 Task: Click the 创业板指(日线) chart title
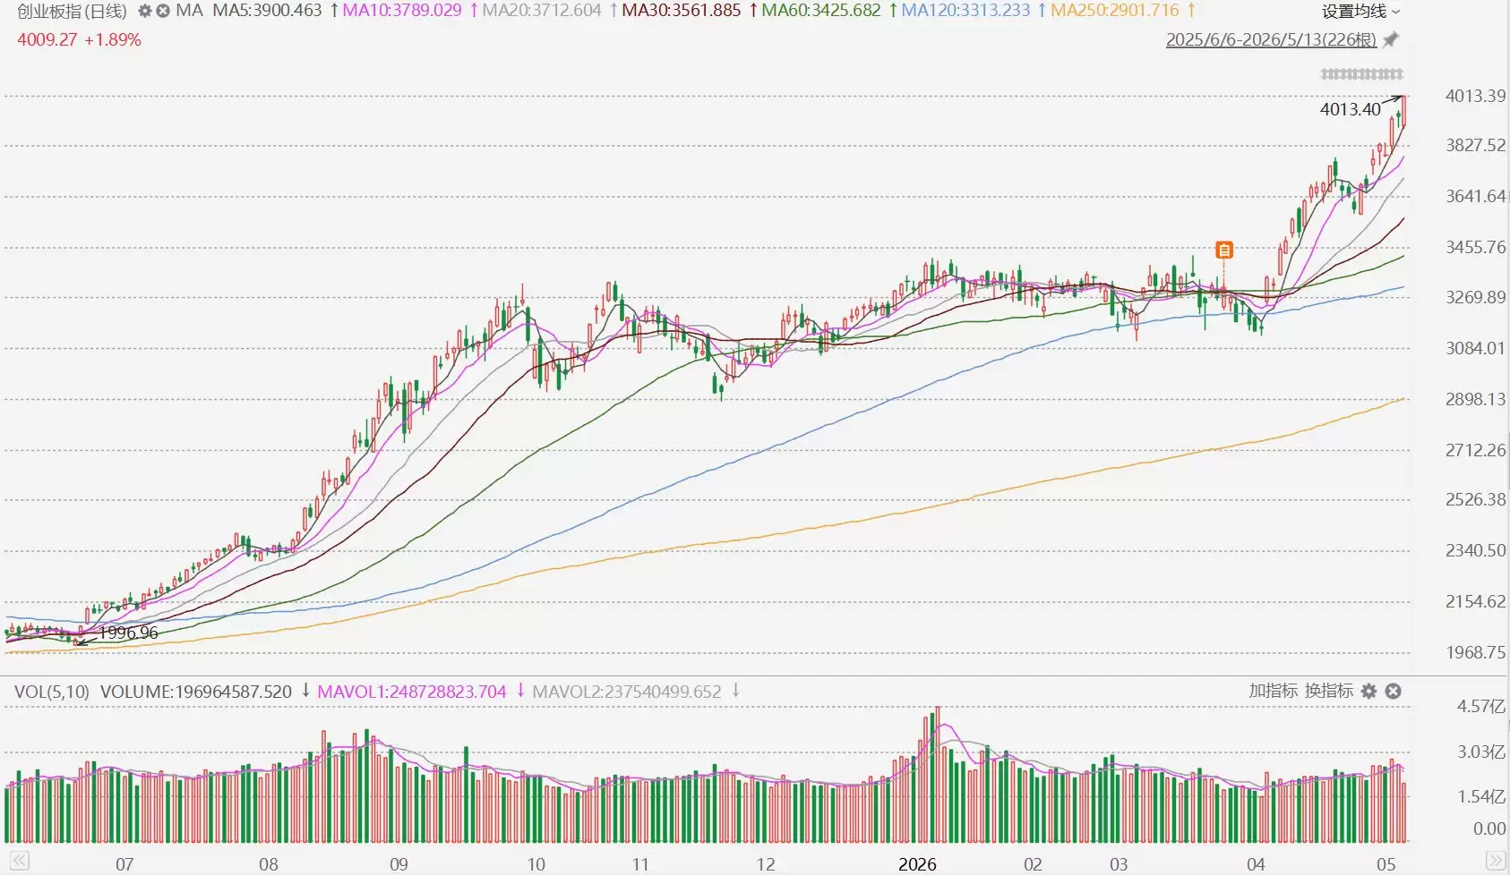coord(73,12)
